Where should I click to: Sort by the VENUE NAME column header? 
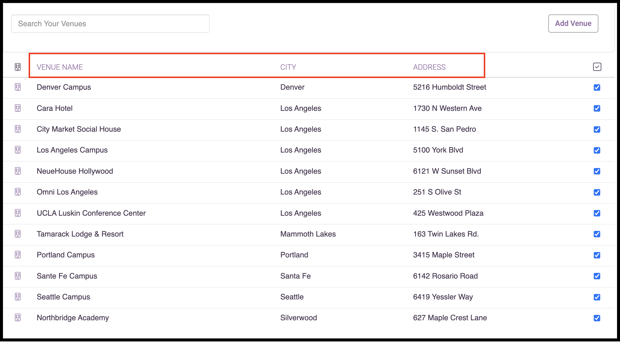click(60, 67)
